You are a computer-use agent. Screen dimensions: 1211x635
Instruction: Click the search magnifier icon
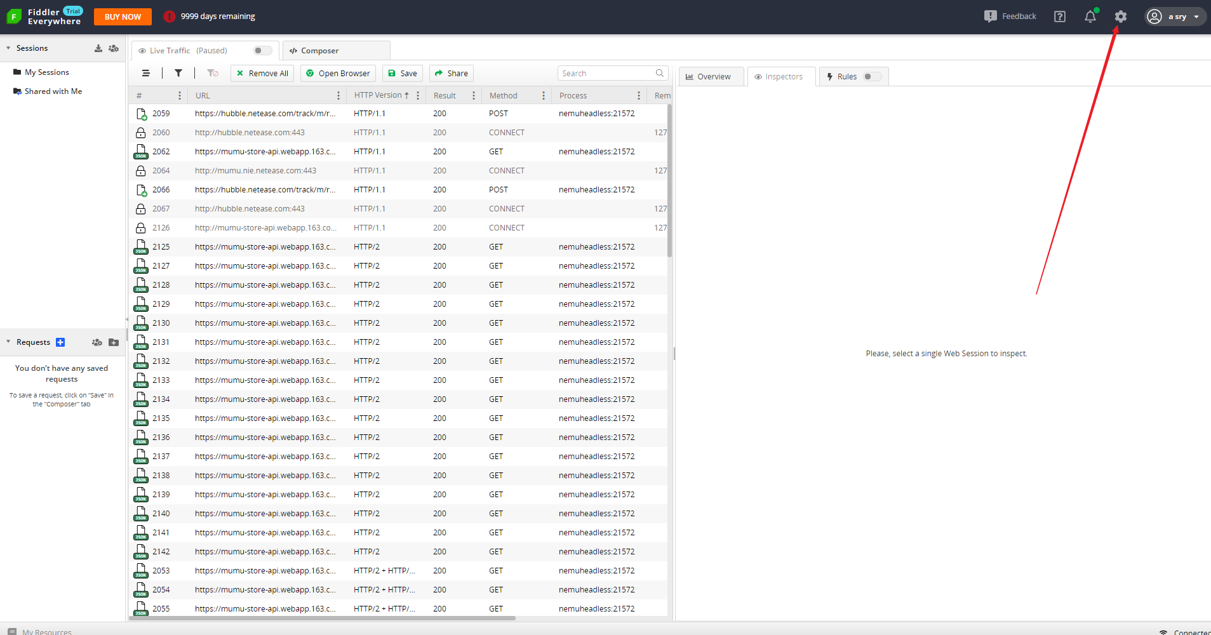click(x=660, y=74)
